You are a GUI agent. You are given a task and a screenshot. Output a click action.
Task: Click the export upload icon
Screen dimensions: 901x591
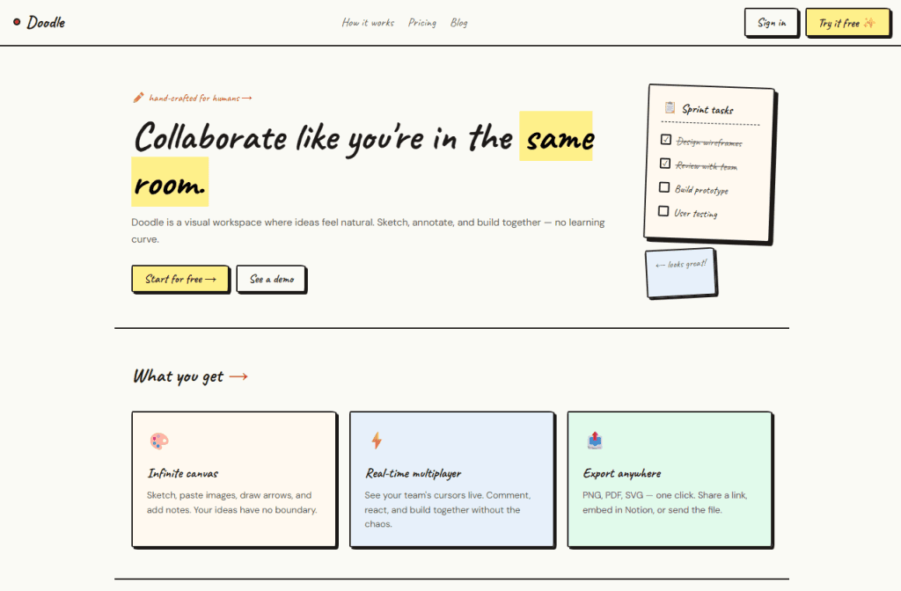click(x=595, y=441)
